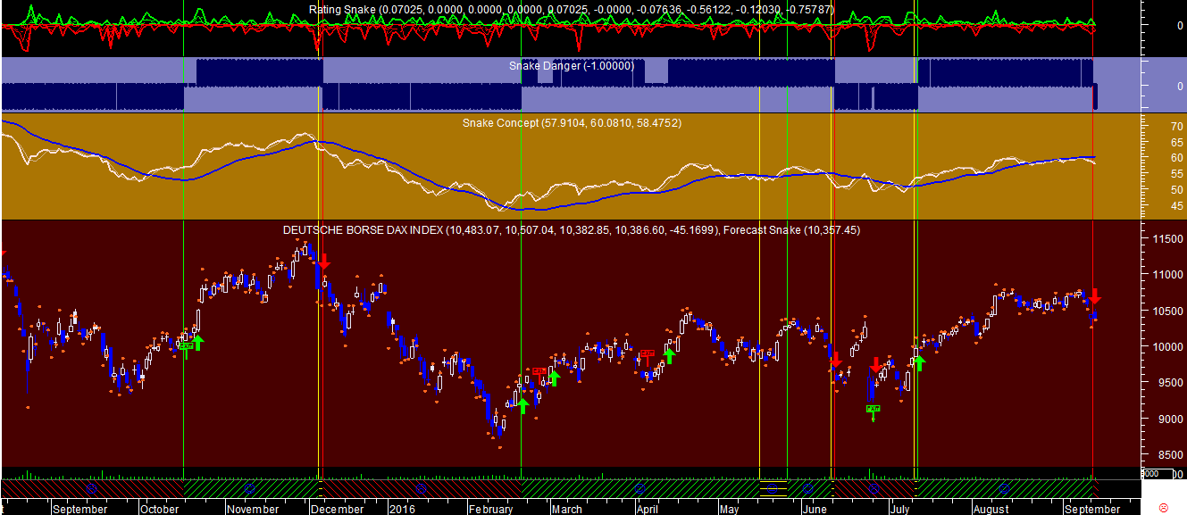The width and height of the screenshot is (1187, 515).
Task: Select Snake Concept indicator title
Action: coord(572,122)
